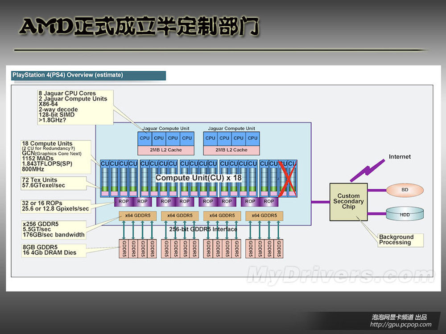Image resolution: width=446 pixels, height=334 pixels.
Task: Select the "(2 CU for Redundancy?)" note
Action: 48,148
